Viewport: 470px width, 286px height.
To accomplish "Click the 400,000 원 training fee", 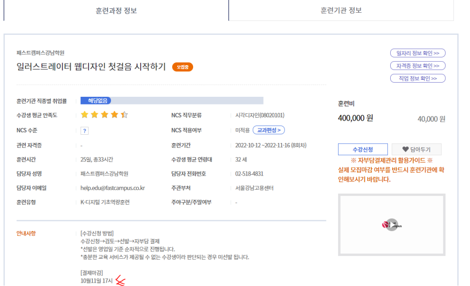I will 356,118.
